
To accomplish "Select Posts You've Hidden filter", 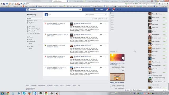I will 34,33.
